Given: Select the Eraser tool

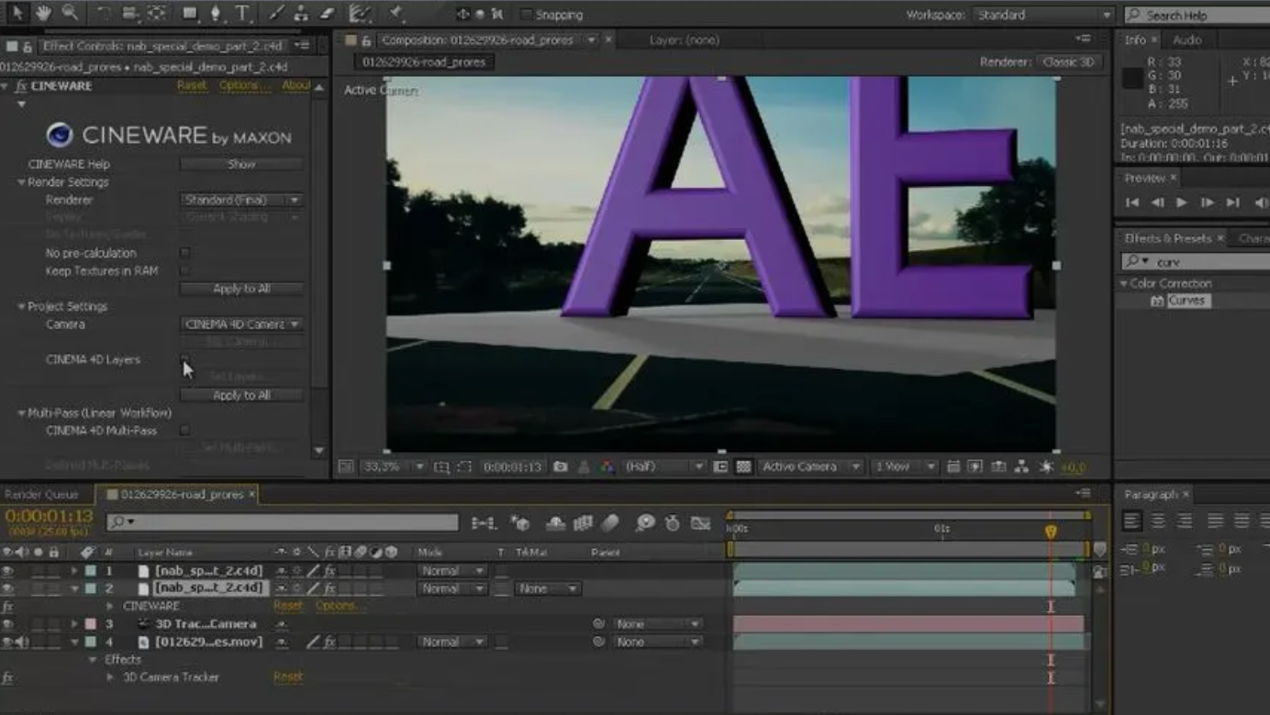Looking at the screenshot, I should [x=328, y=14].
